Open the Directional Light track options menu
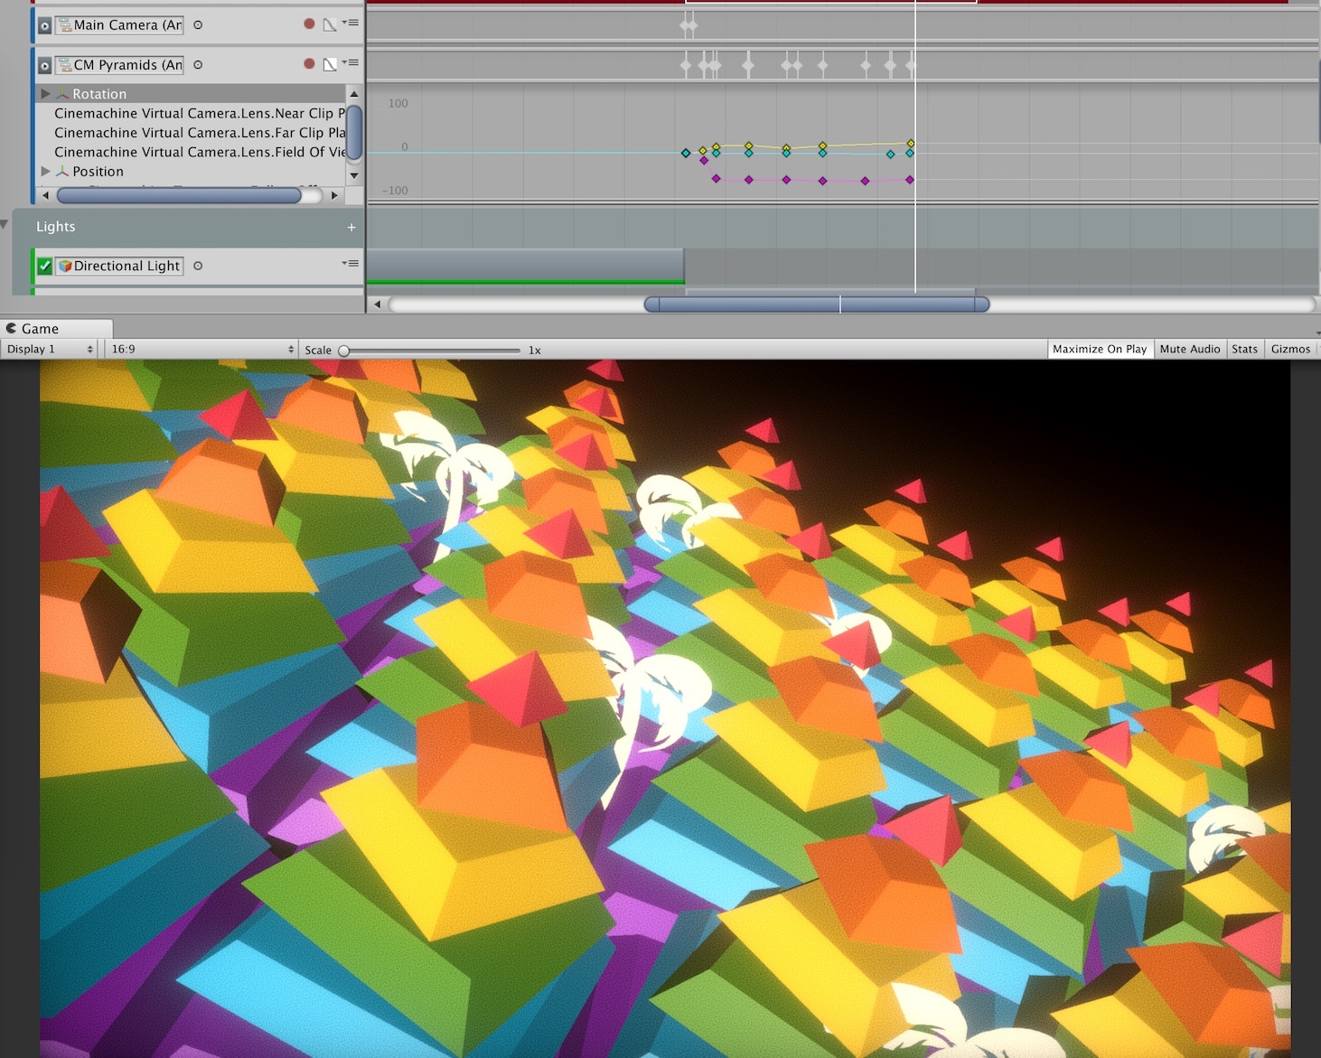 pos(351,264)
